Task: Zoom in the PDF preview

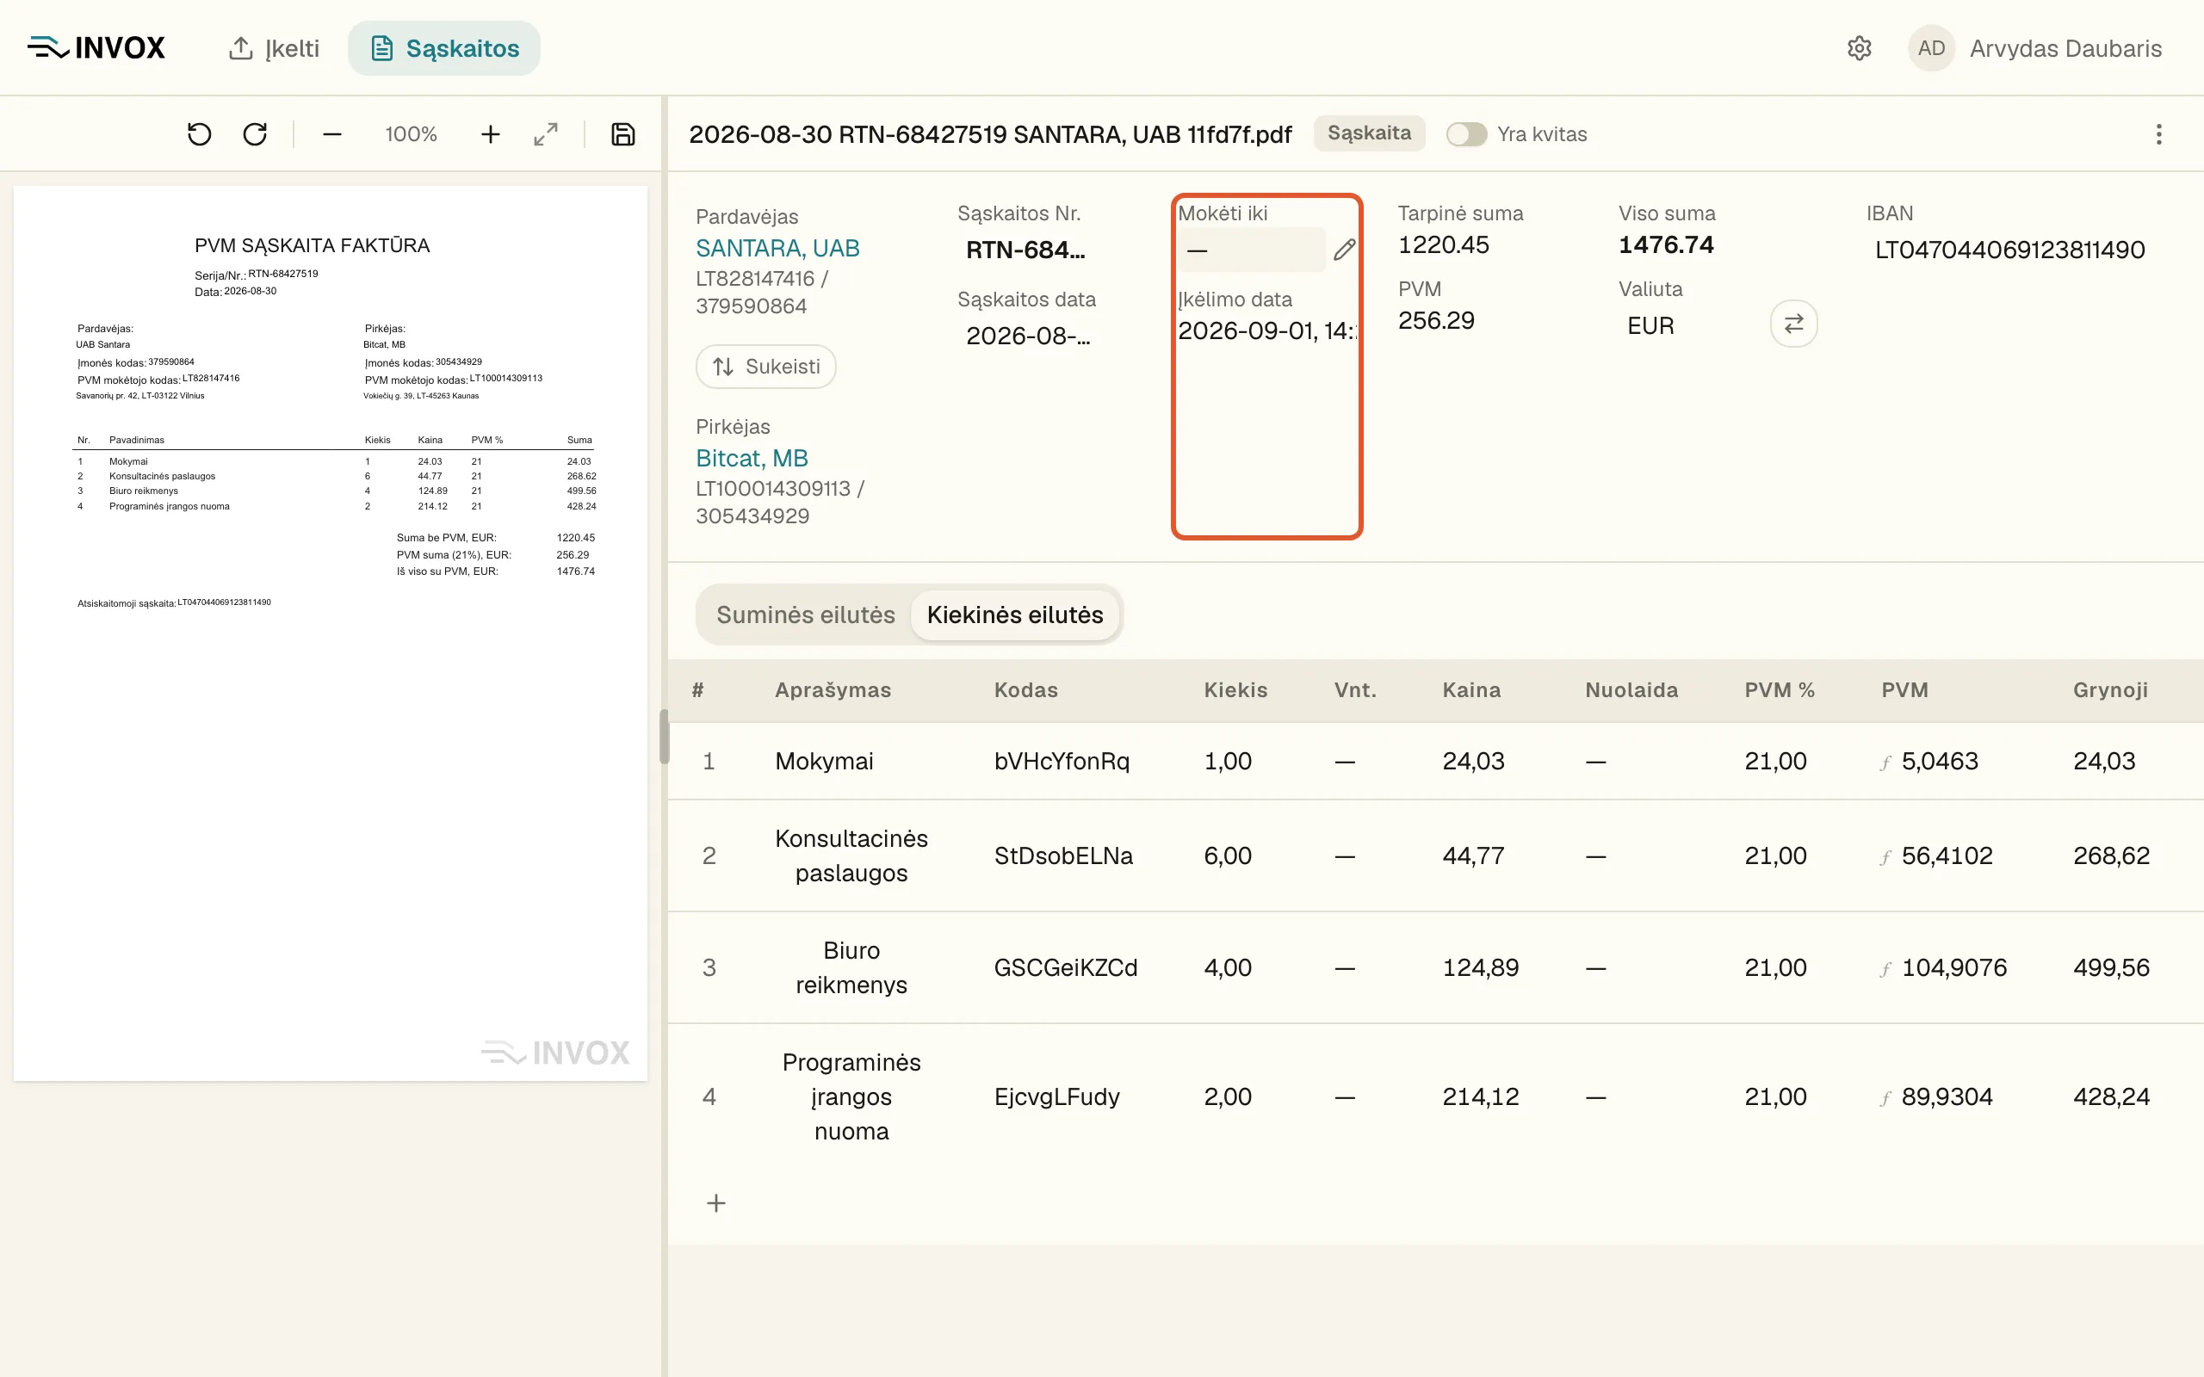Action: coord(491,135)
